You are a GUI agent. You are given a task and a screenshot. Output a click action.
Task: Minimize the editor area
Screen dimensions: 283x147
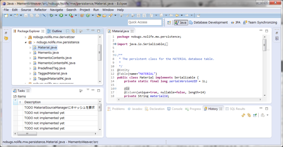coord(261,30)
